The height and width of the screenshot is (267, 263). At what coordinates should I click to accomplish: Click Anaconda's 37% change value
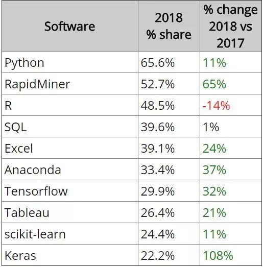[214, 170]
